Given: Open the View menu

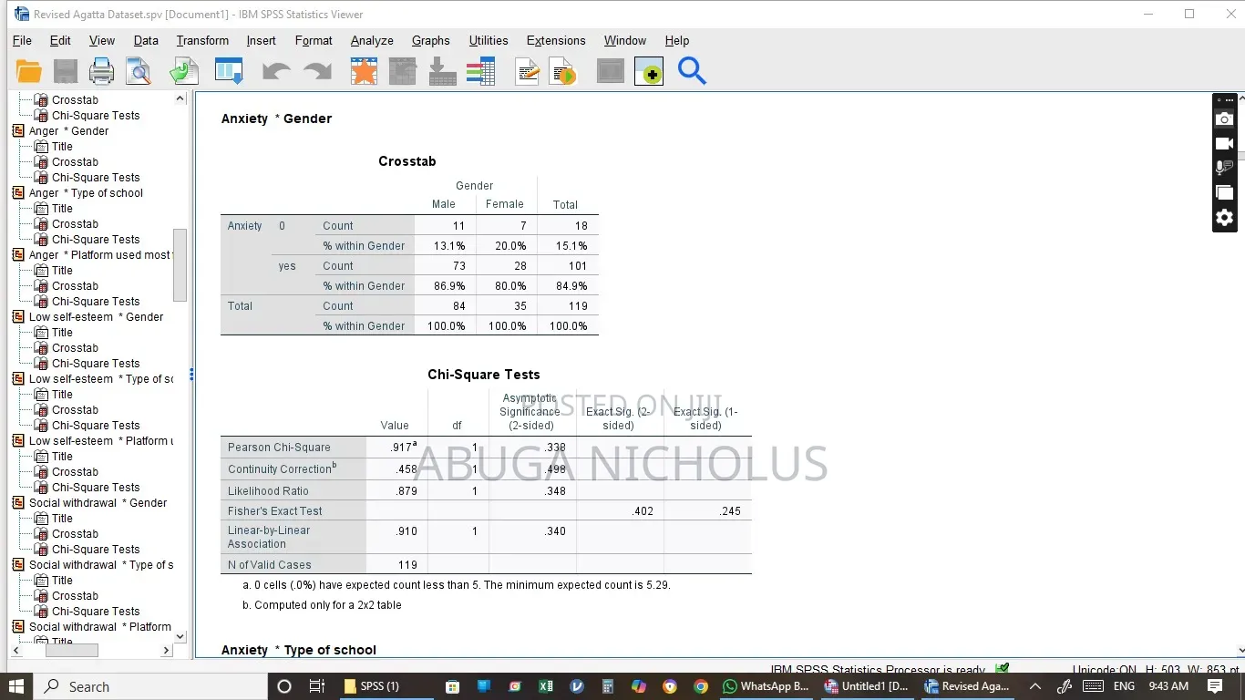Looking at the screenshot, I should 101,40.
